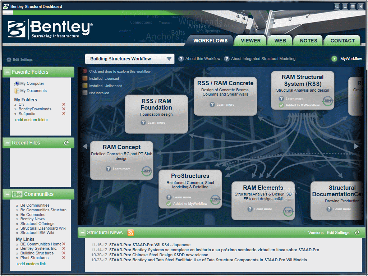368x276 pixels.
Task: Move the workflow view right with the arrow
Action: point(356,146)
